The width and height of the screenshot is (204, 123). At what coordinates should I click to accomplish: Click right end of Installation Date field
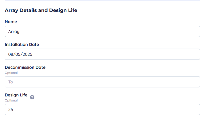point(191,54)
